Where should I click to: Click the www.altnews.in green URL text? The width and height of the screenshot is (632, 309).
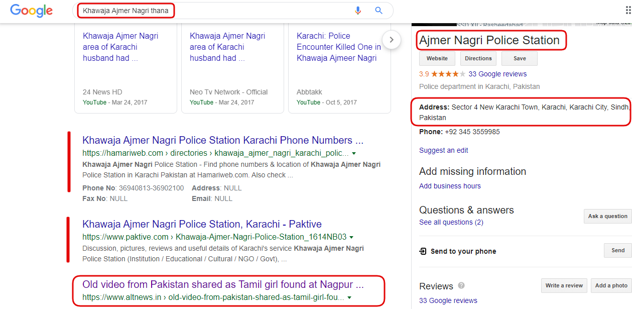pyautogui.click(x=213, y=297)
